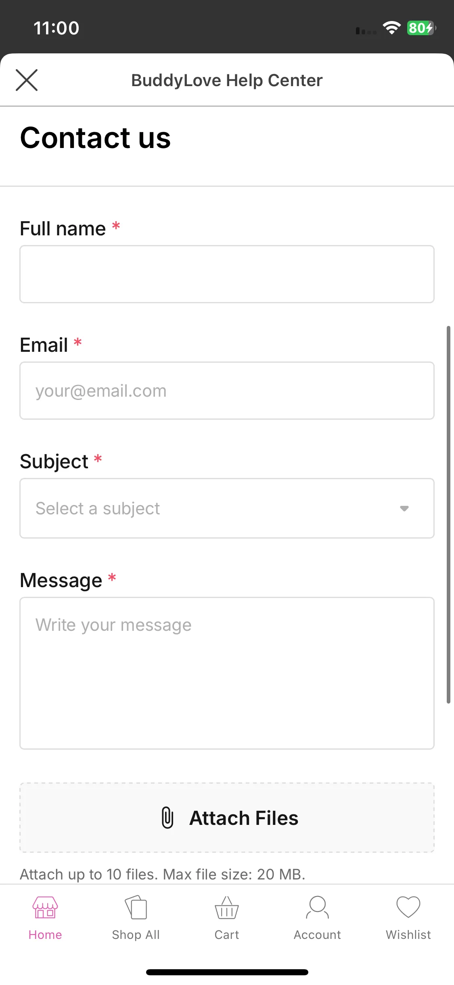Tap the BuddyLove Help Center title
Image resolution: width=454 pixels, height=985 pixels.
pyautogui.click(x=227, y=80)
